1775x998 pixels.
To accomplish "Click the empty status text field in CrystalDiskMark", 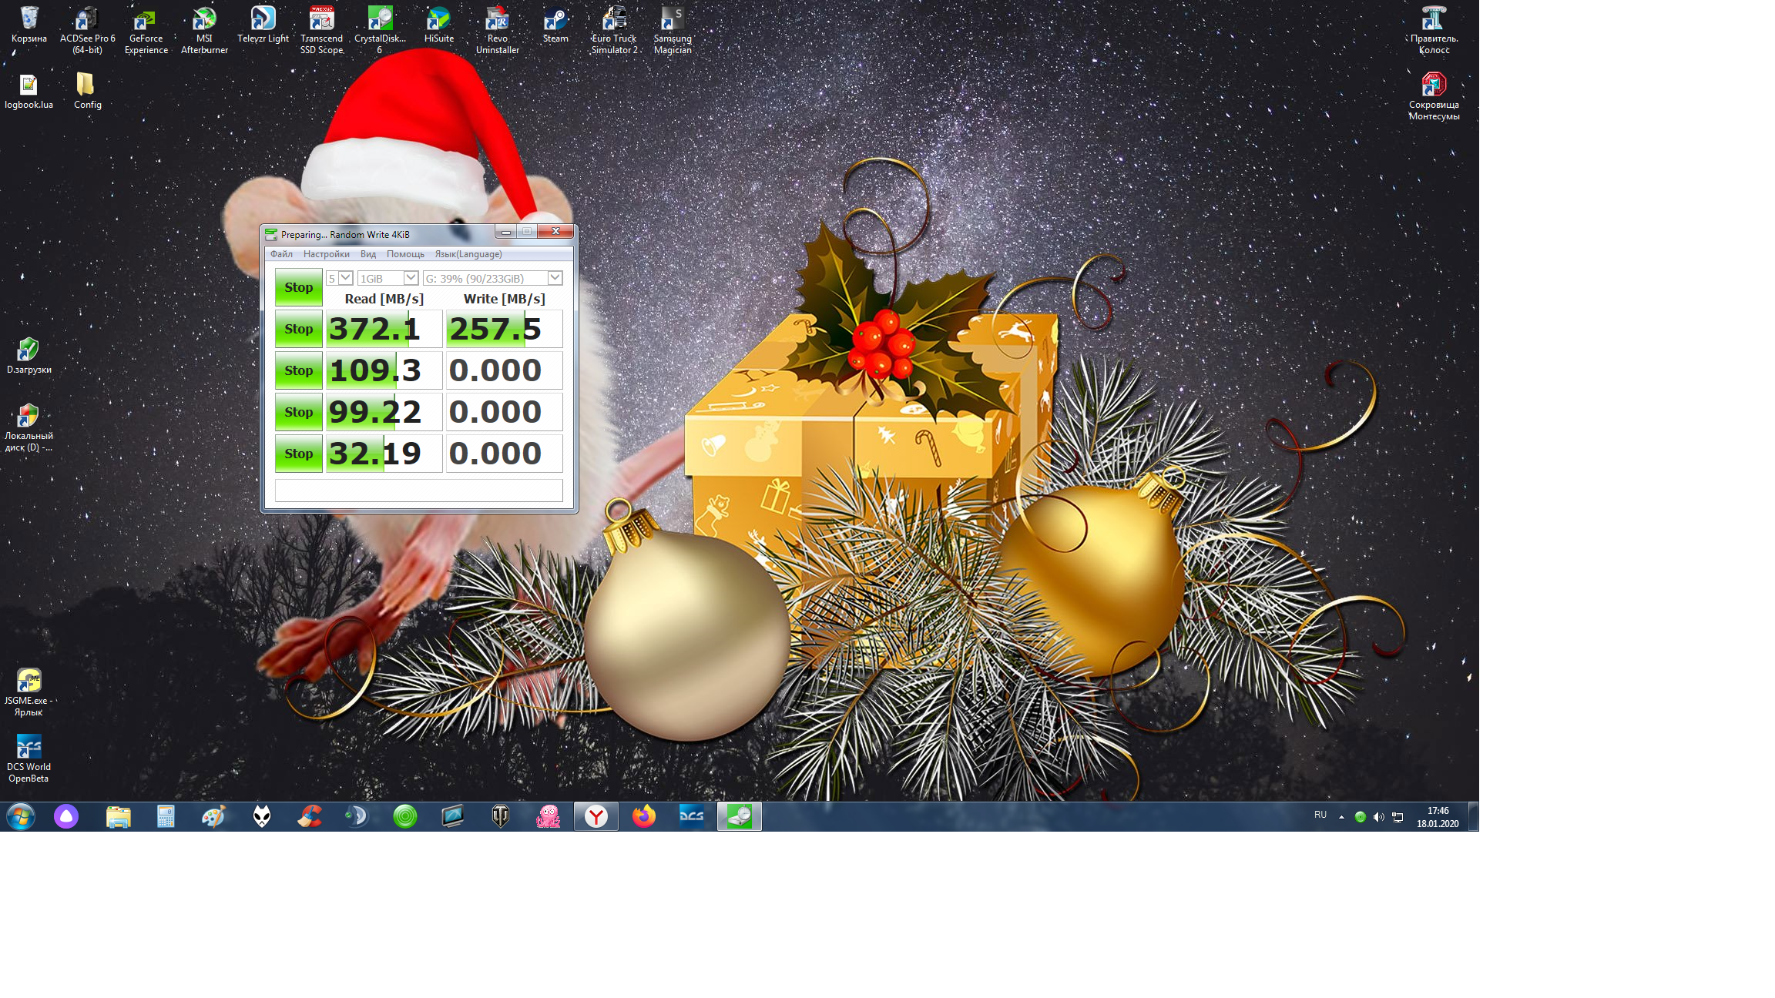I will pyautogui.click(x=418, y=491).
